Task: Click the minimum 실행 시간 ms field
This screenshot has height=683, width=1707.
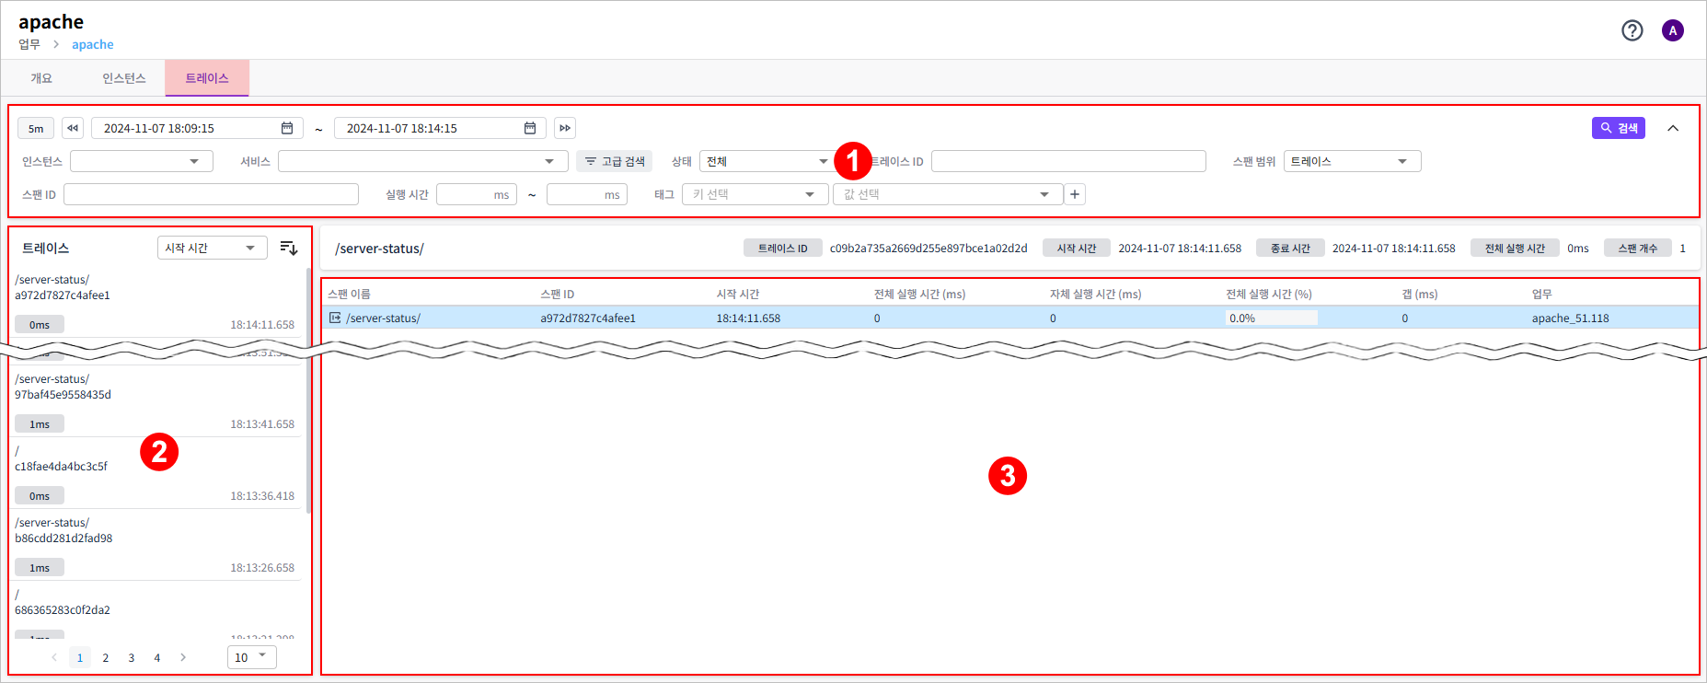Action: point(477,194)
